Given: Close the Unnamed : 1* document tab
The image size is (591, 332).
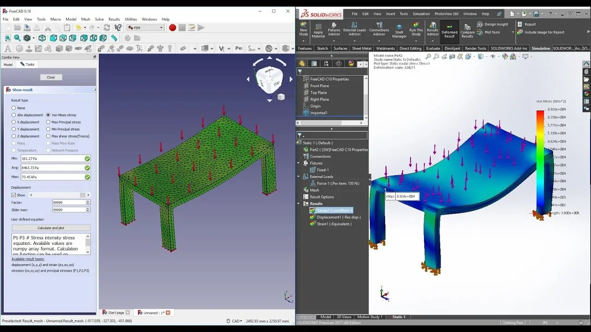Looking at the screenshot, I should (168, 313).
